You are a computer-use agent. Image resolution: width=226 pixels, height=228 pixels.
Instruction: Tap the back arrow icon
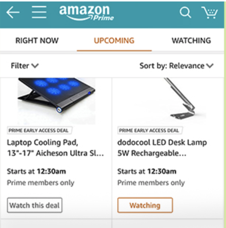(x=13, y=13)
